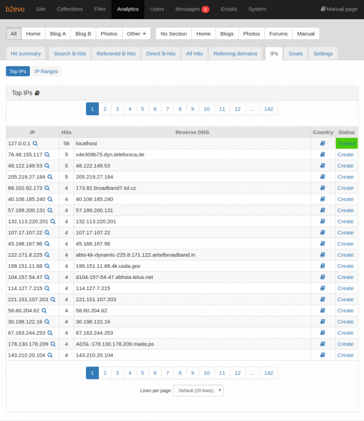The width and height of the screenshot is (364, 421).
Task: Go to page 12 in bottom pagination
Action: point(238,373)
